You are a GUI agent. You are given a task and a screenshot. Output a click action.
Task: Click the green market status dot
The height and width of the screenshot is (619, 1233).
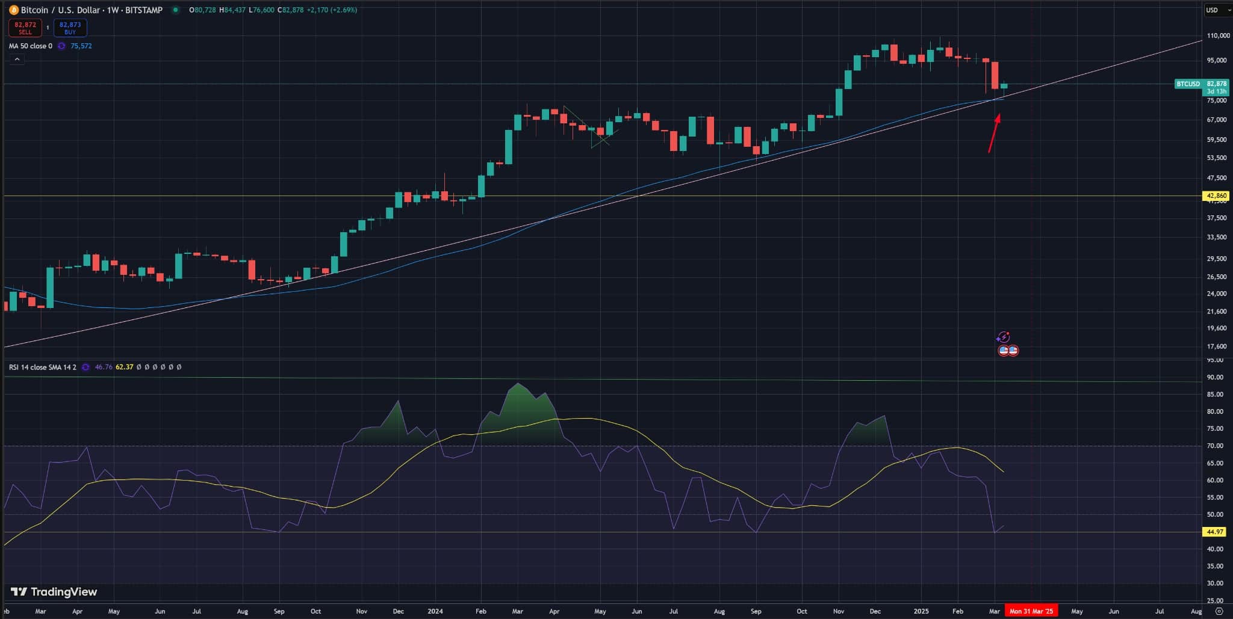pos(175,10)
